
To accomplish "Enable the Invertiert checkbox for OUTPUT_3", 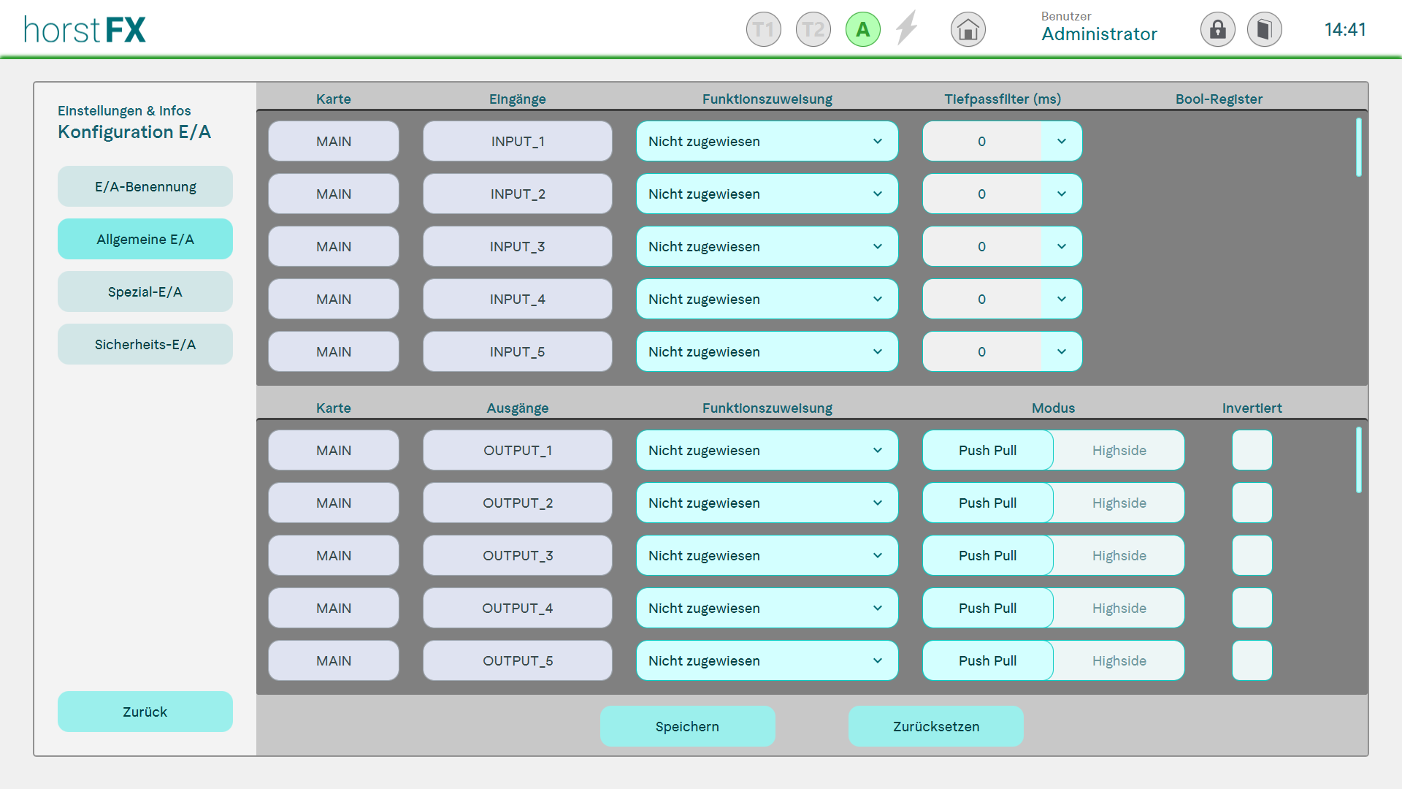I will (1252, 555).
